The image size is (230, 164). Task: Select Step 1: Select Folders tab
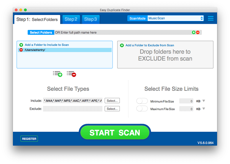click(37, 19)
